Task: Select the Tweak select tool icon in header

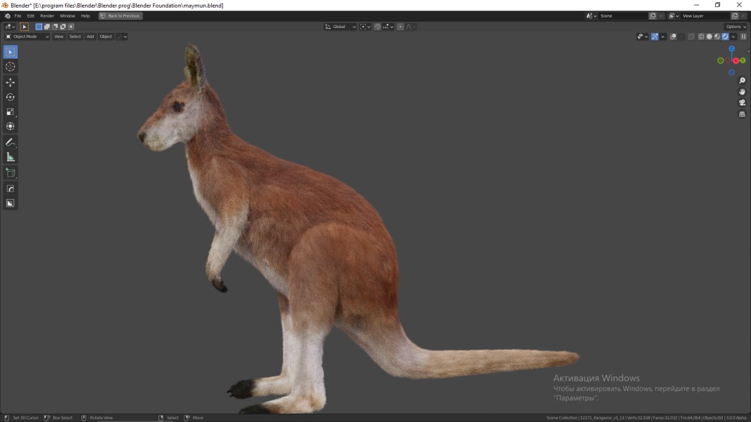Action: [x=24, y=26]
